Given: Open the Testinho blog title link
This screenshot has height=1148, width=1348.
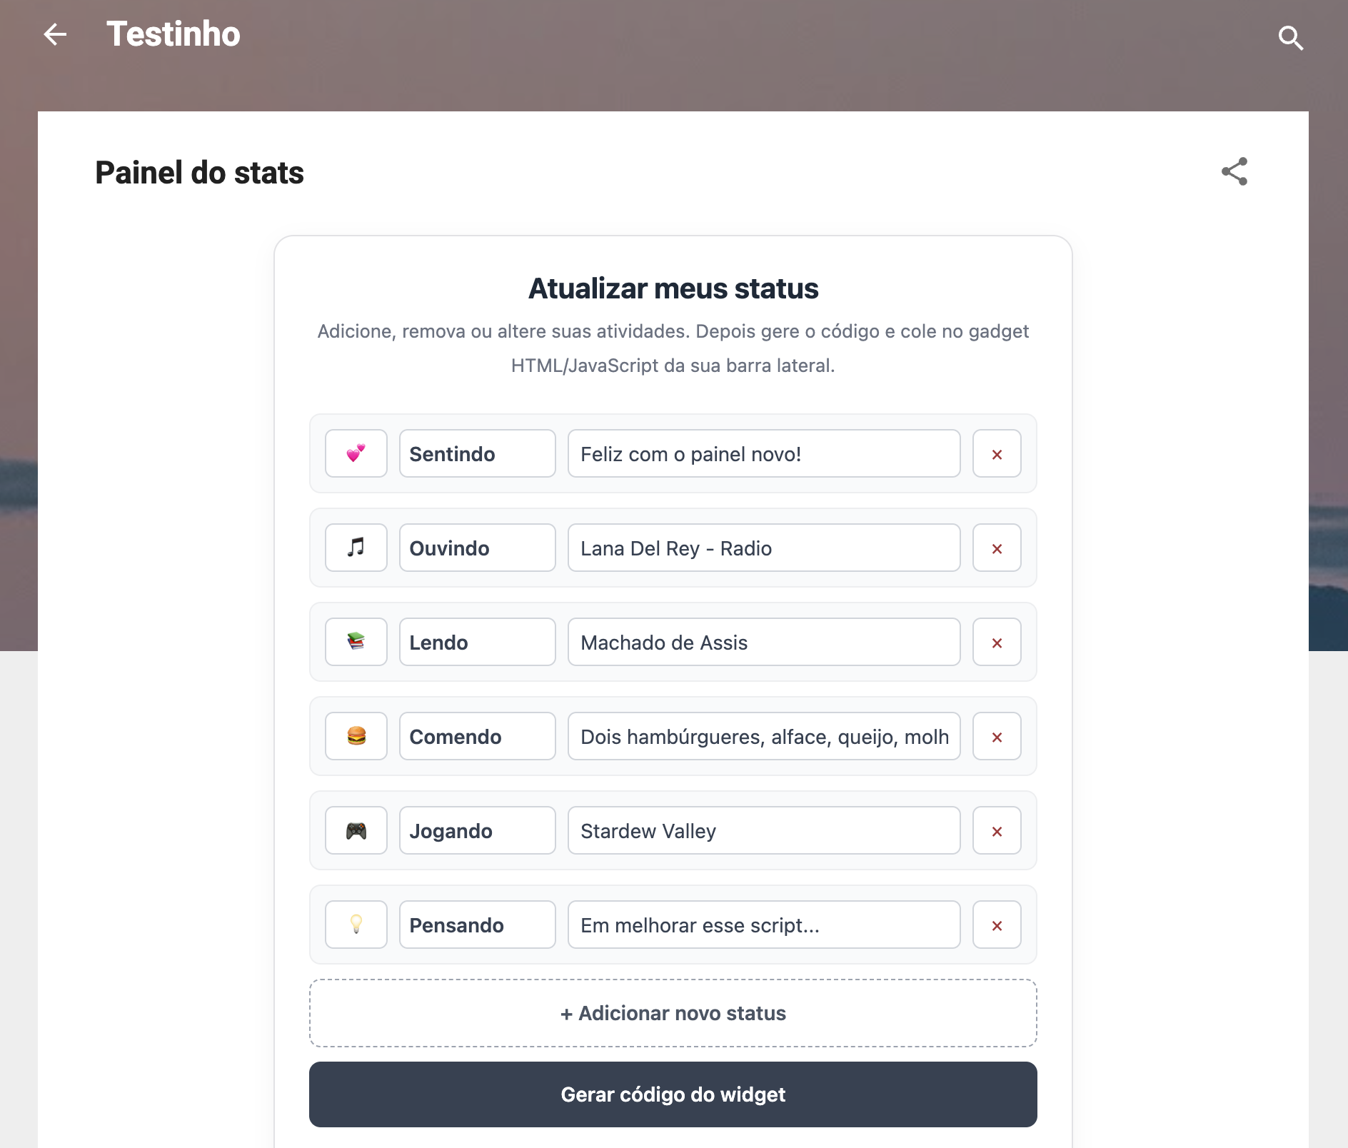Looking at the screenshot, I should point(173,34).
